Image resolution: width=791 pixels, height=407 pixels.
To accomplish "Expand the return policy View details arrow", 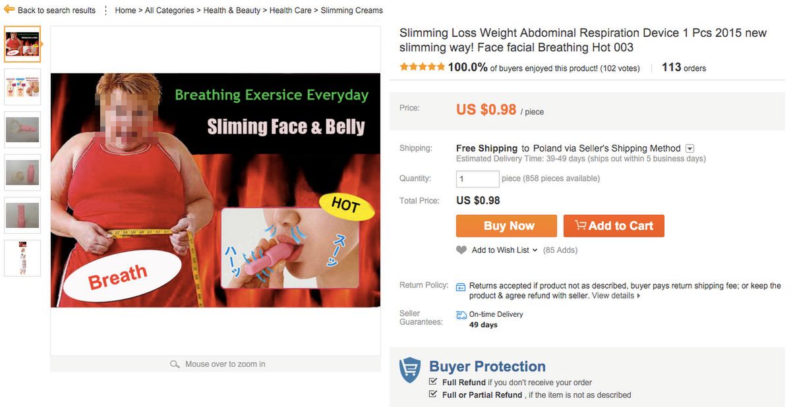I will (x=639, y=296).
